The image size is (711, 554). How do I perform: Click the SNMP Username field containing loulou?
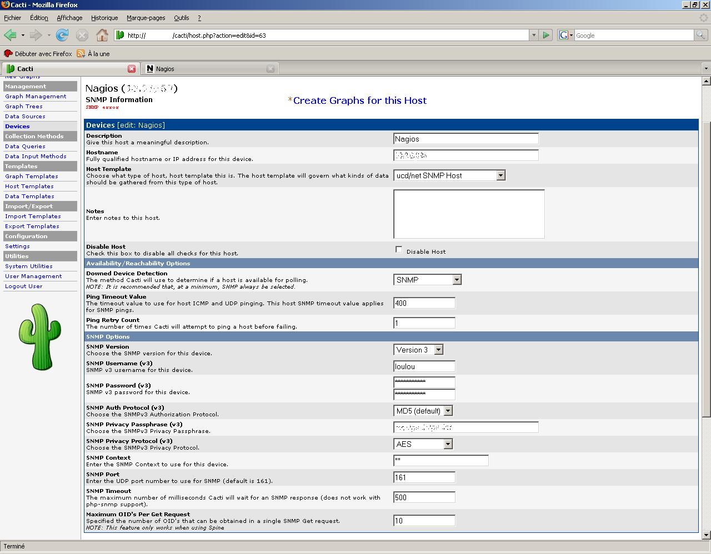[x=424, y=366]
